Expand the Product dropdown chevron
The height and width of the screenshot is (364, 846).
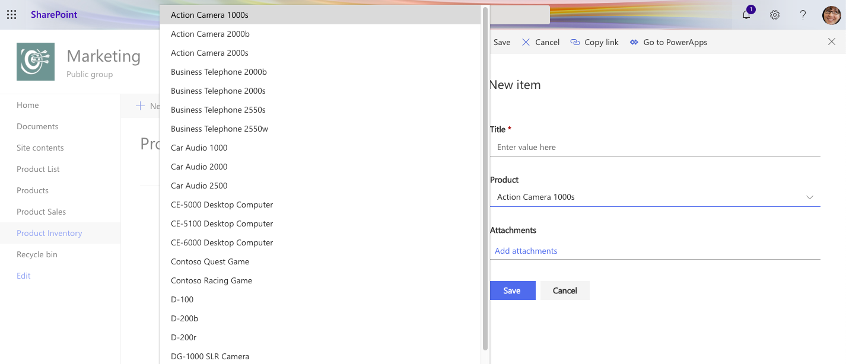point(810,197)
